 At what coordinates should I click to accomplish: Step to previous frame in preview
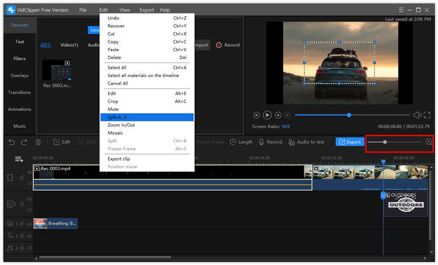(256, 115)
